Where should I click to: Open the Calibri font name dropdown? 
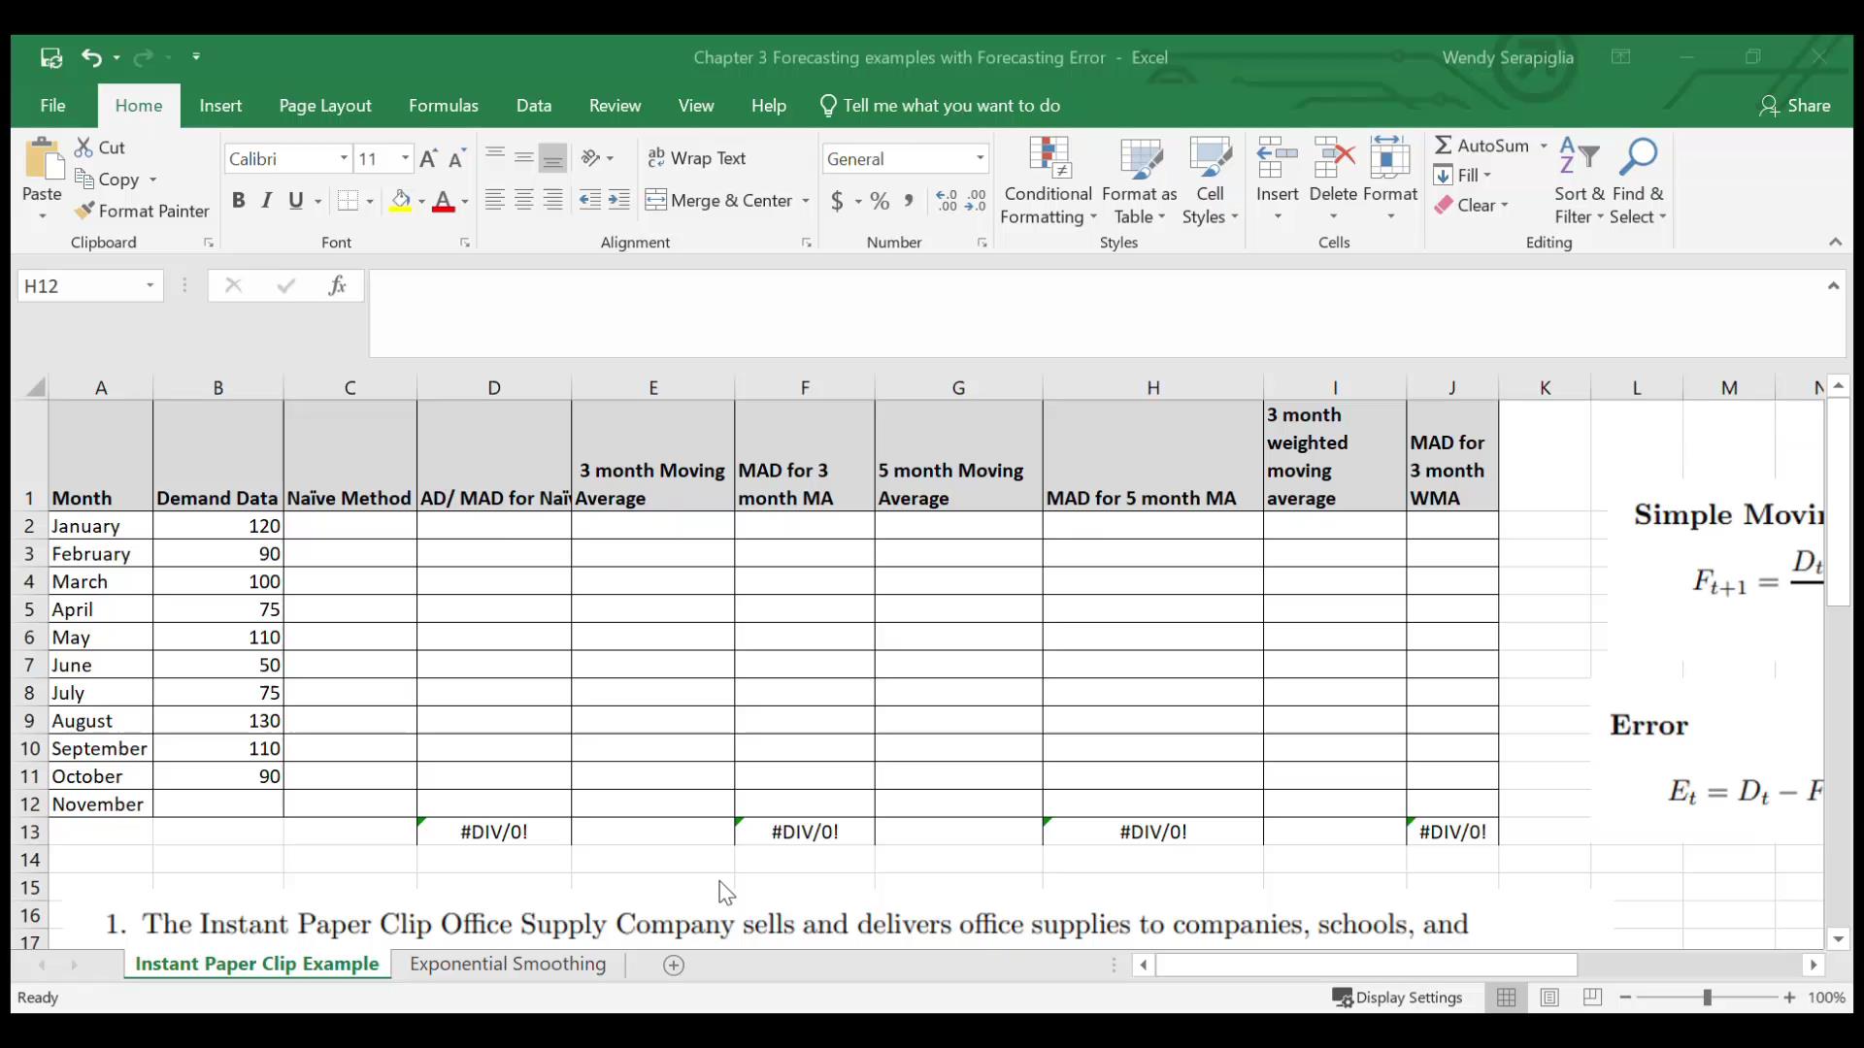(x=344, y=158)
